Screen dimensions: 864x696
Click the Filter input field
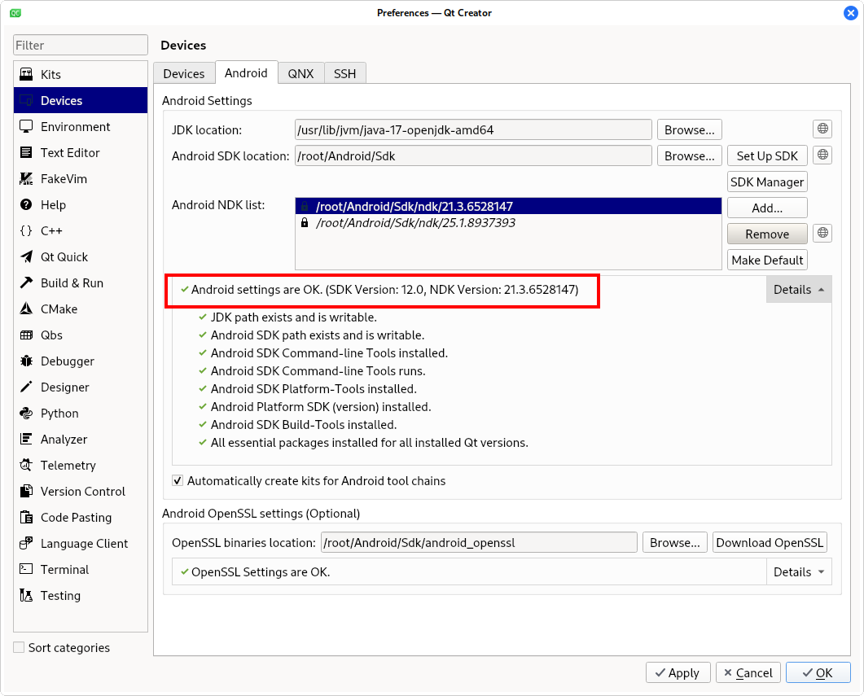[x=81, y=46]
